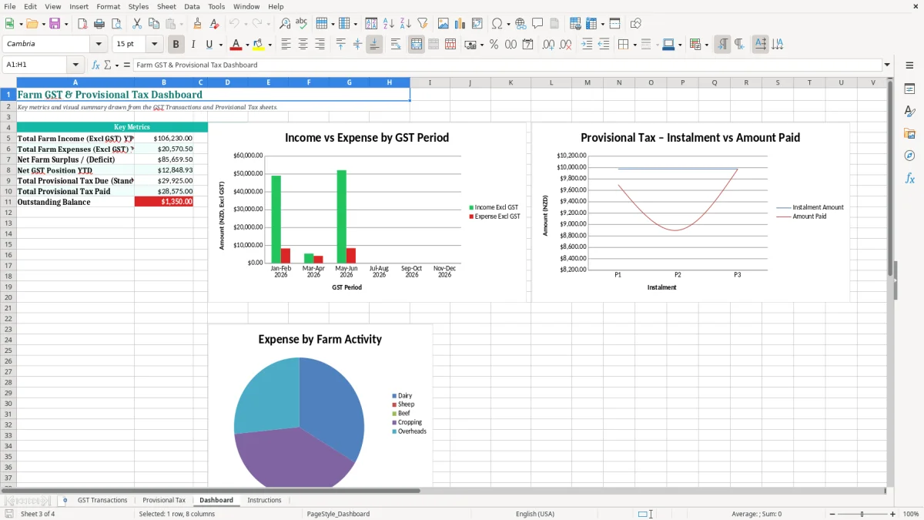Open the Save button dropdown arrow

click(66, 24)
